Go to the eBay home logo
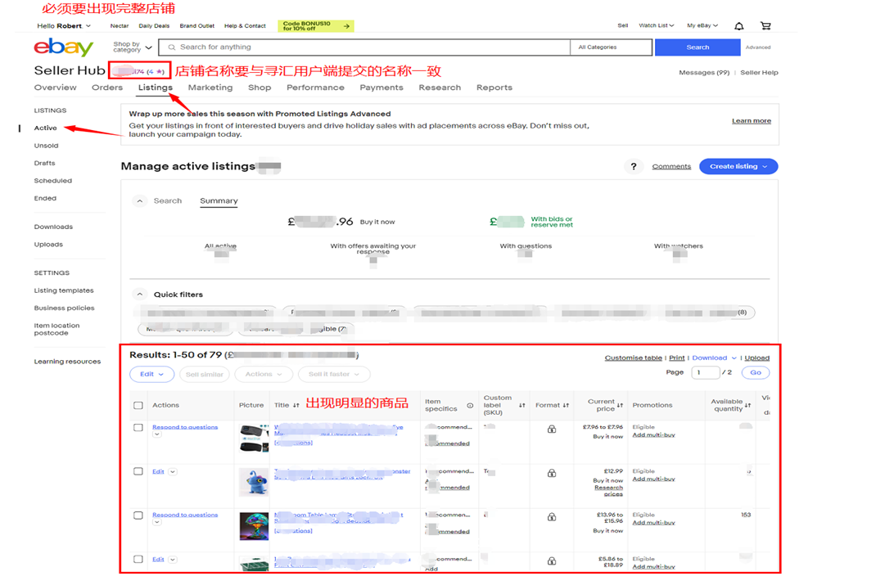 click(x=63, y=47)
